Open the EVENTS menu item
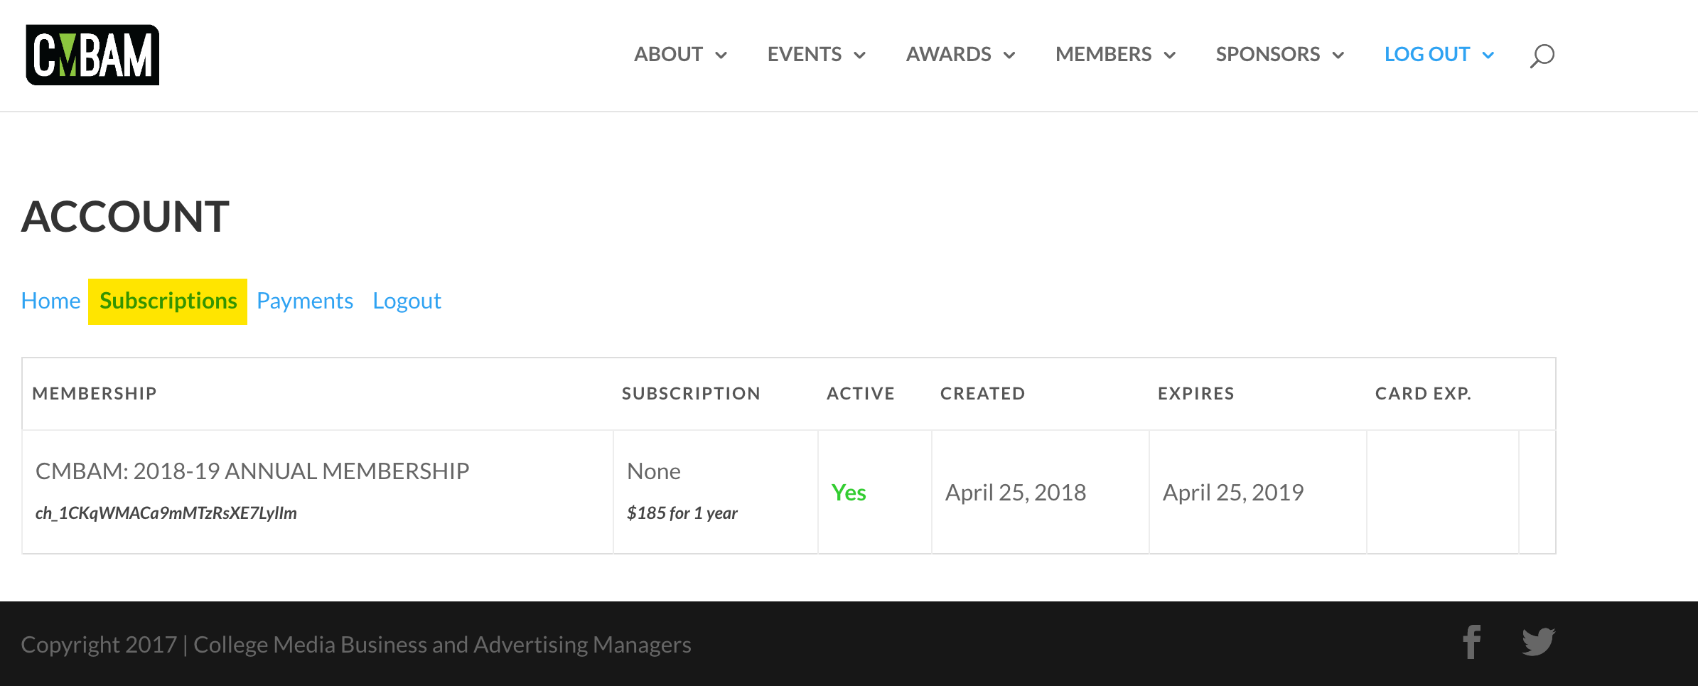 (805, 55)
